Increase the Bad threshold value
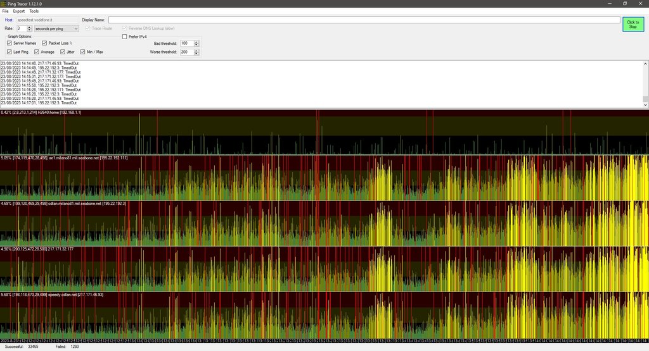Image resolution: width=649 pixels, height=351 pixels. (196, 42)
